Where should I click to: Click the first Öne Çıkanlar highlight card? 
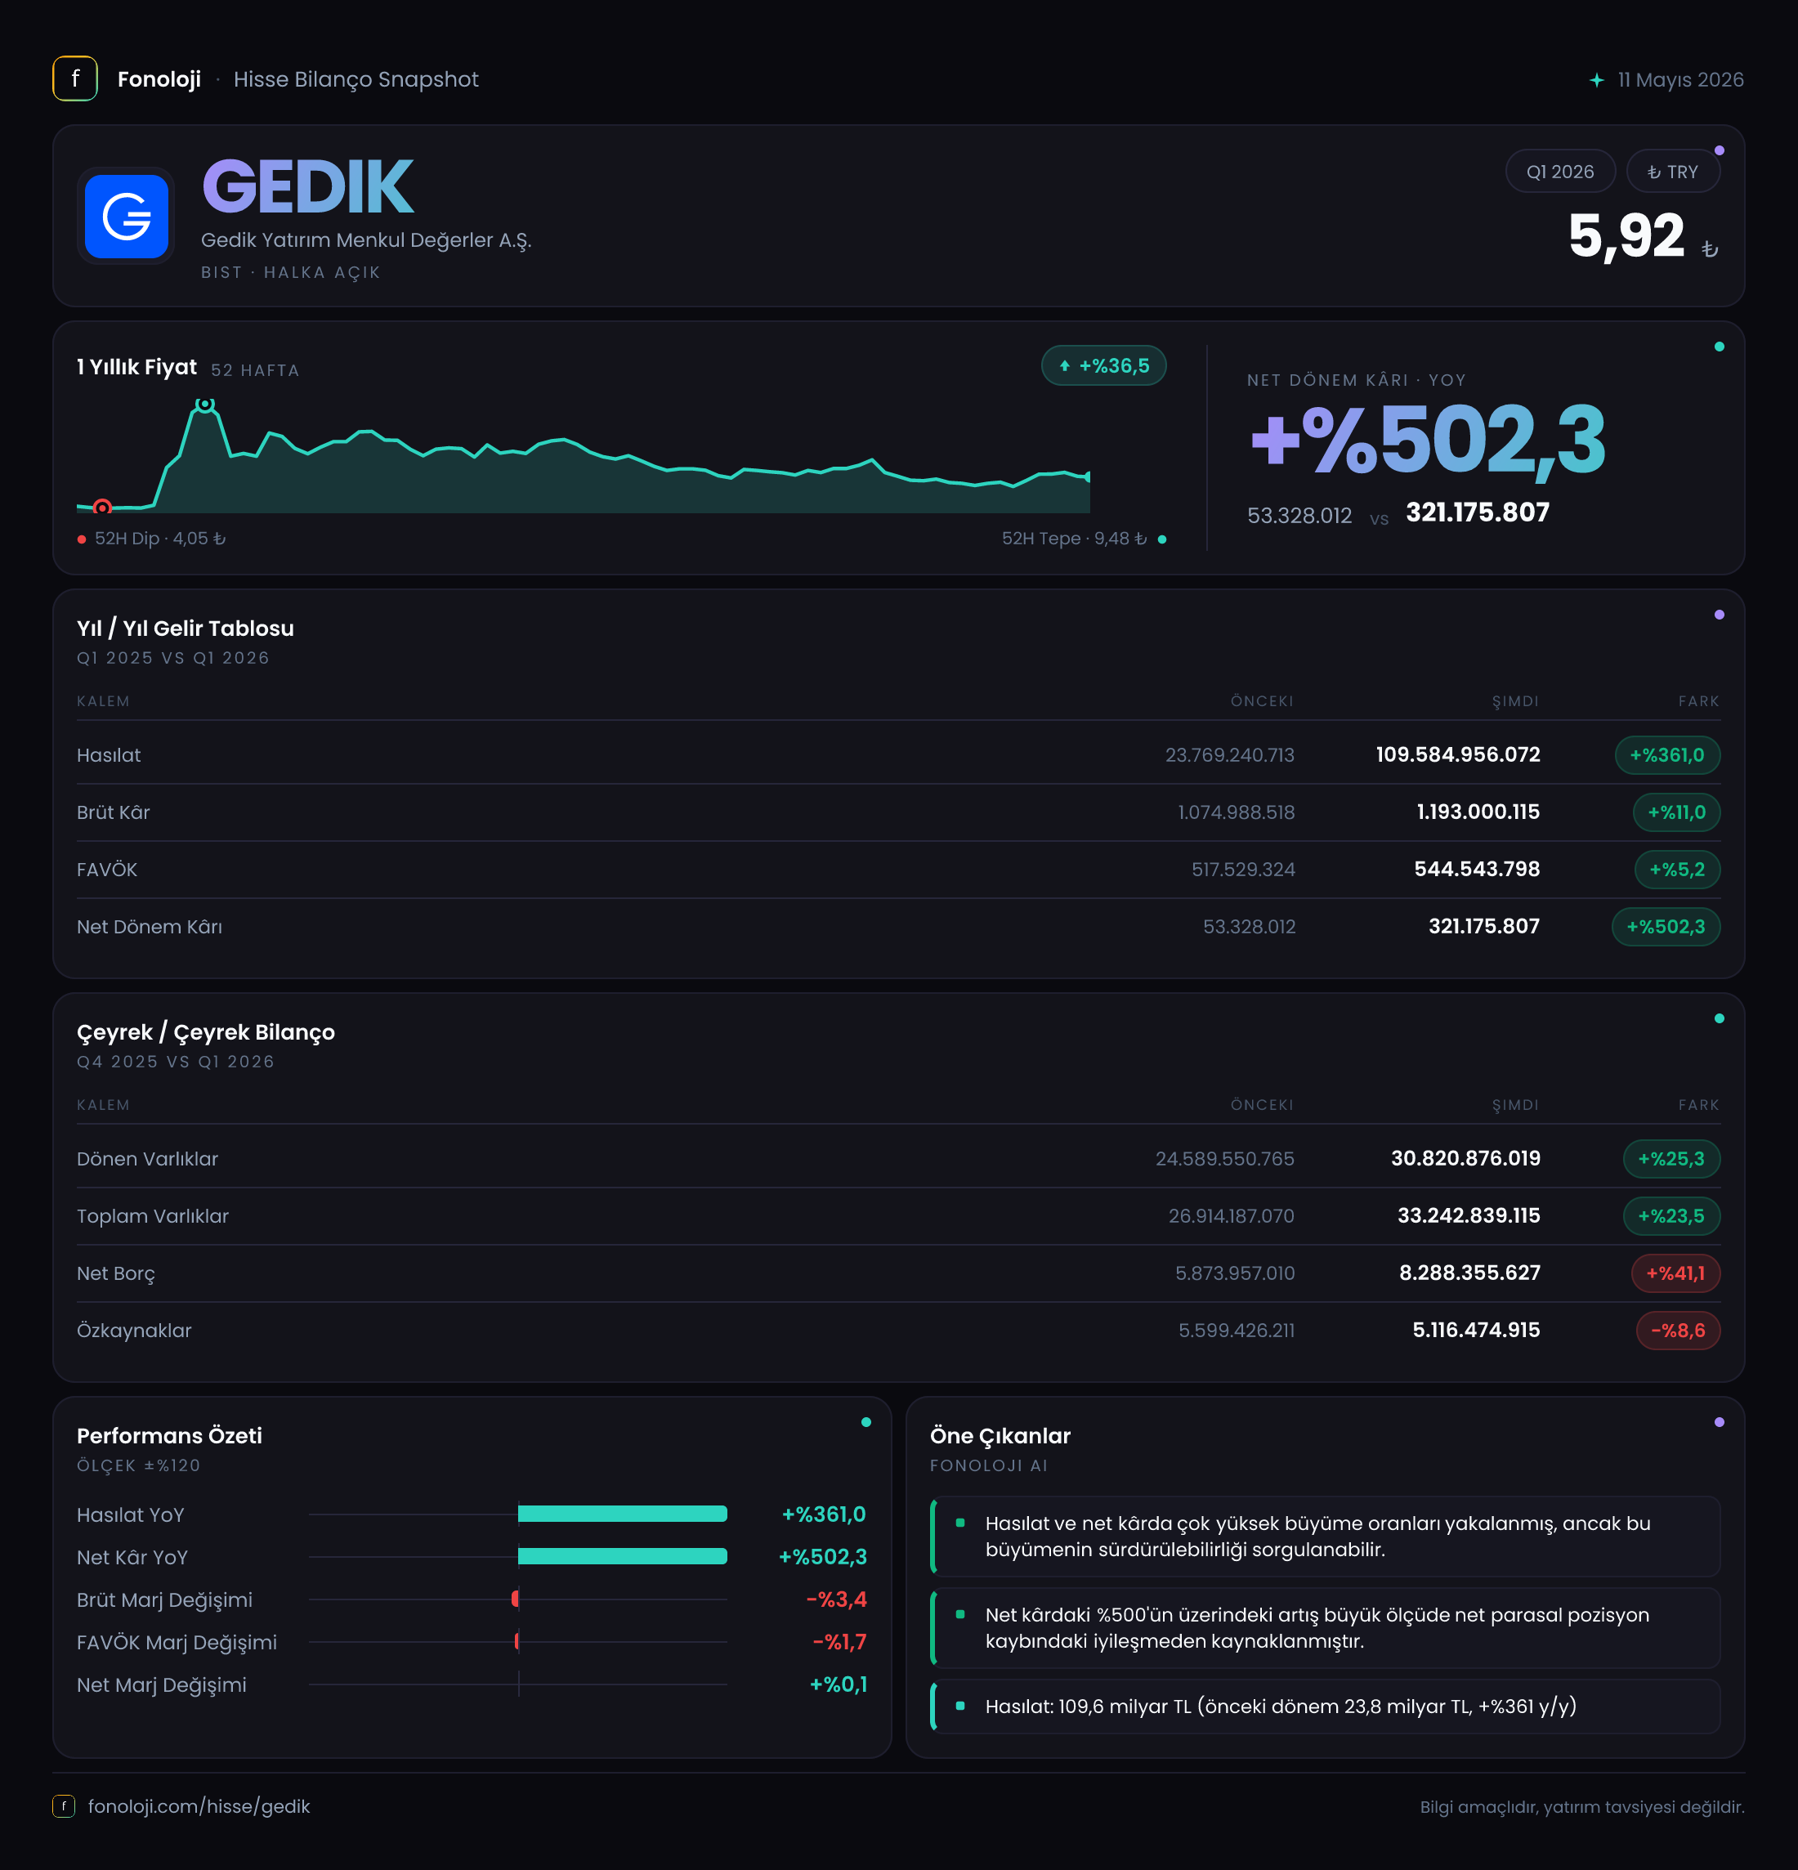1325,1536
